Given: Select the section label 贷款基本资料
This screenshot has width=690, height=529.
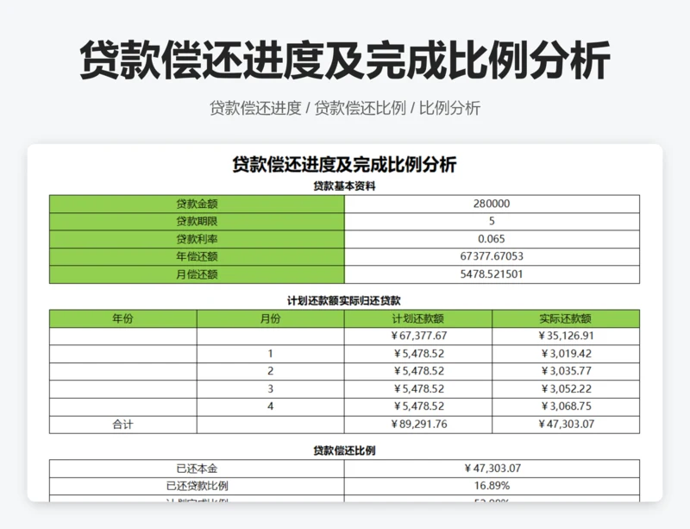Looking at the screenshot, I should click(x=344, y=186).
